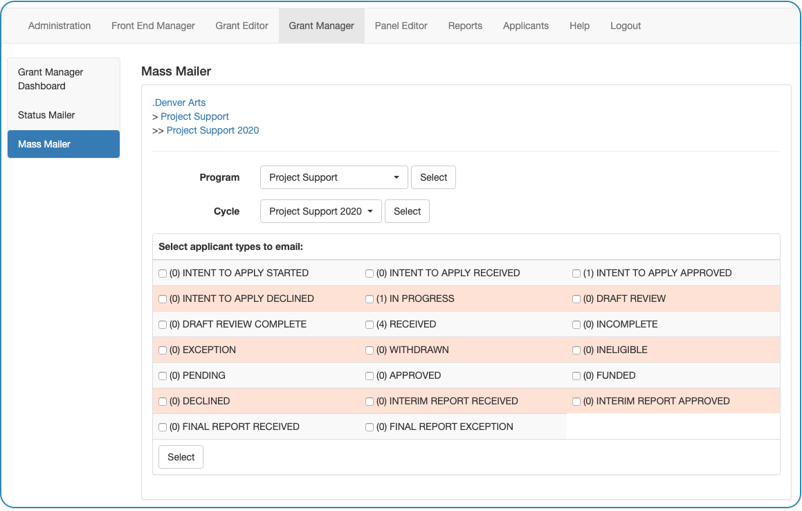
Task: Open the Cycle dropdown showing Project Support 2020
Action: coord(320,211)
